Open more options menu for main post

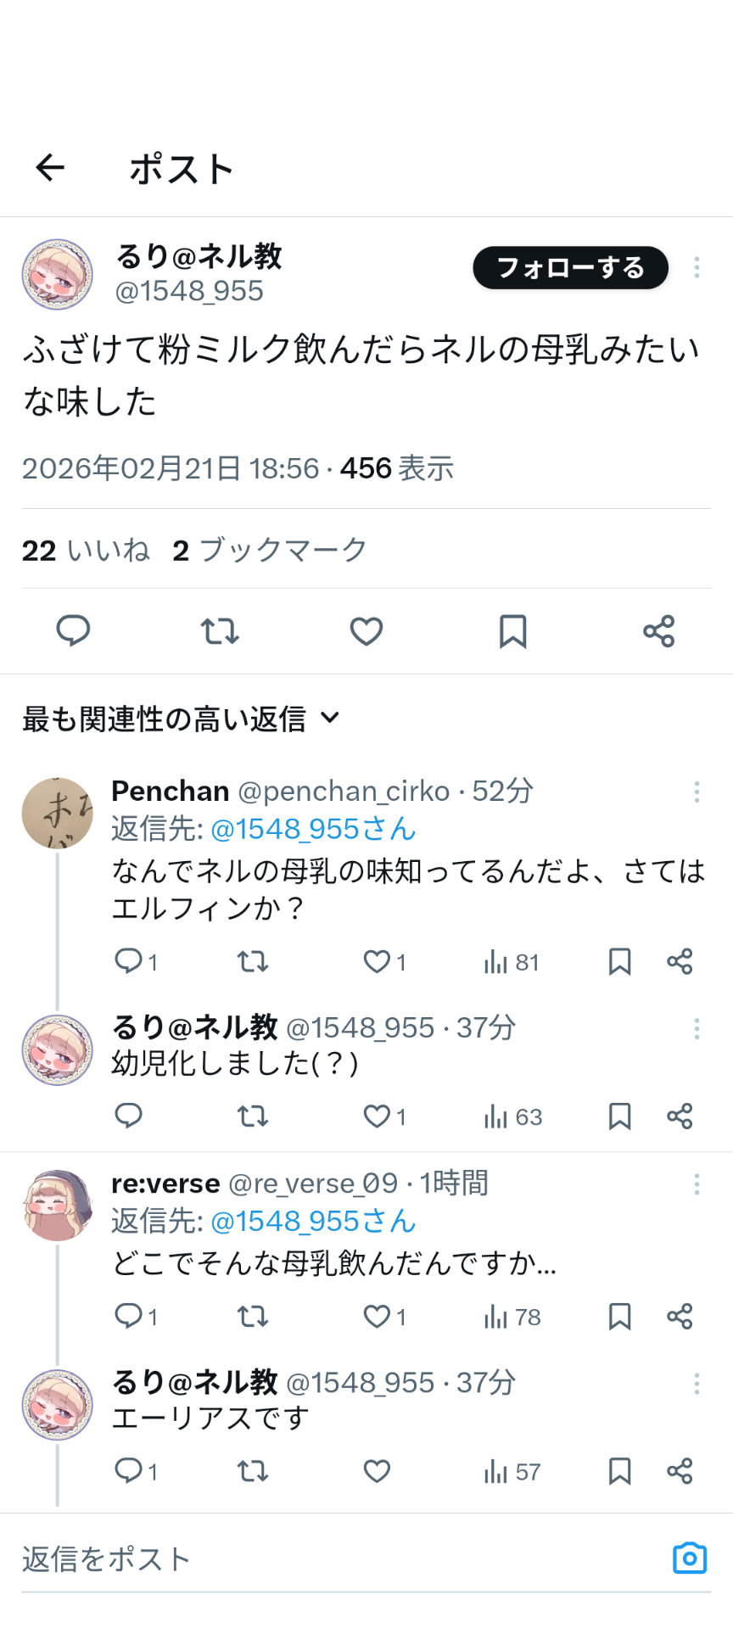click(x=697, y=267)
